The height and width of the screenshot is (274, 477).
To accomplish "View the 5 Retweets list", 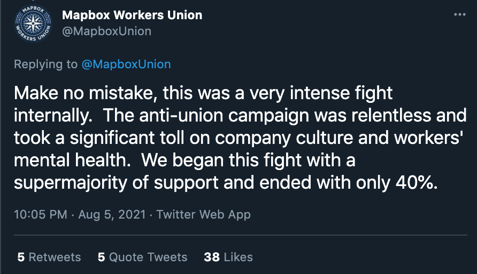I will (49, 257).
